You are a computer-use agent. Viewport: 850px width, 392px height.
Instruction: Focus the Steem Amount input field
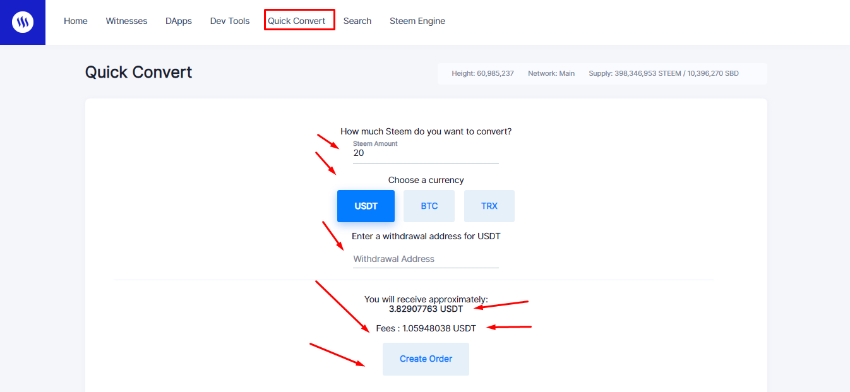click(x=426, y=153)
